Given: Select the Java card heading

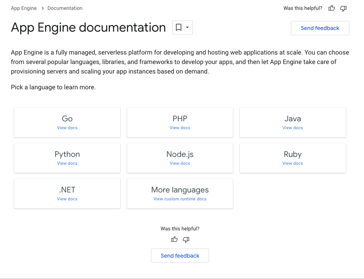Looking at the screenshot, I should click(x=292, y=119).
